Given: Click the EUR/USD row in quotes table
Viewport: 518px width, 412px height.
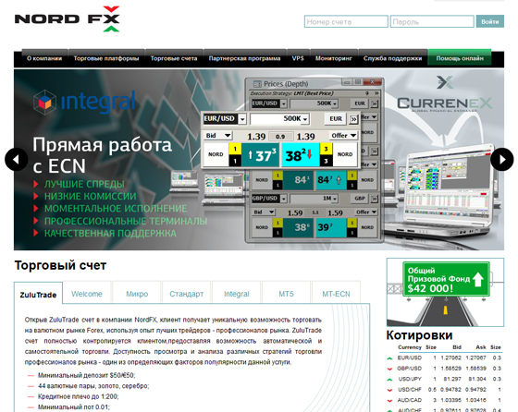Looking at the screenshot, I should point(444,357).
